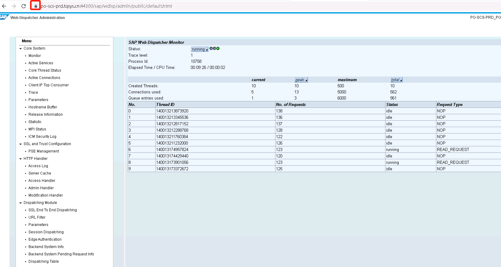Viewport: 501px width, 267px height.
Task: Reload the page with refresh icon
Action: point(24,6)
